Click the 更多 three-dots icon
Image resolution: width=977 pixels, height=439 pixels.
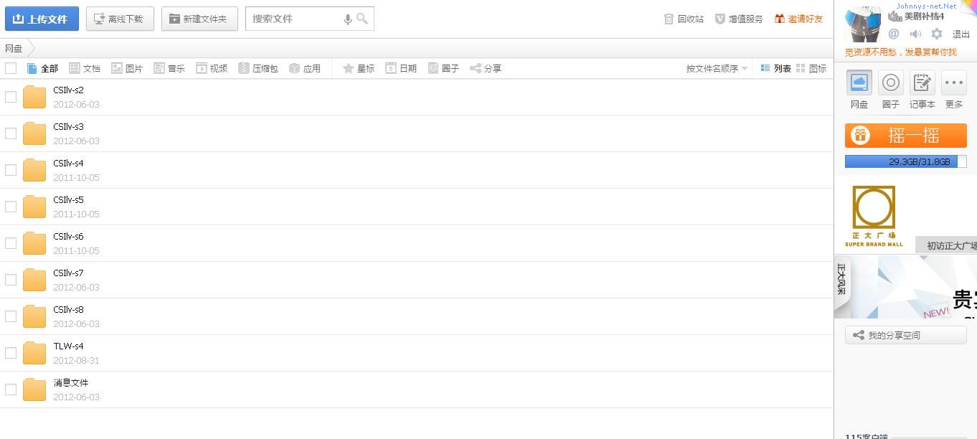tap(953, 83)
